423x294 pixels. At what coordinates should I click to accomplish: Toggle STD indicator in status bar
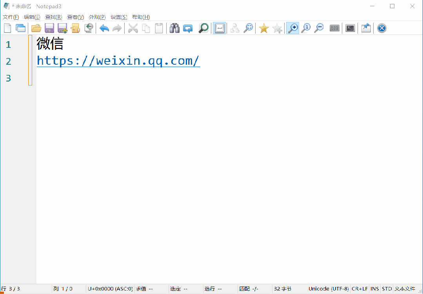point(387,289)
